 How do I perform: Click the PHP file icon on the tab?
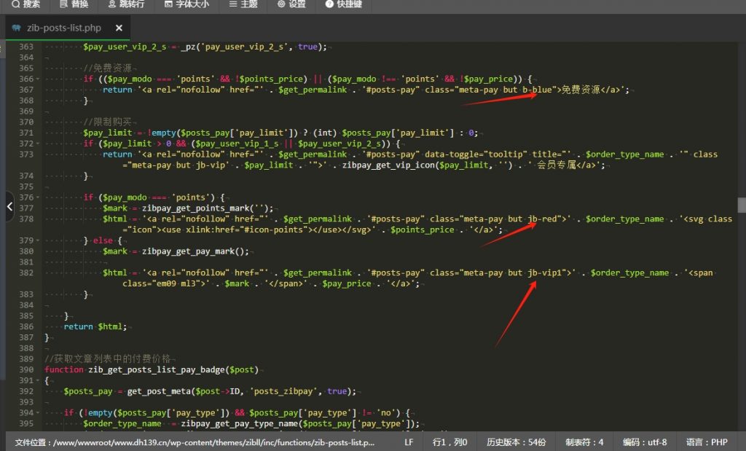point(16,28)
